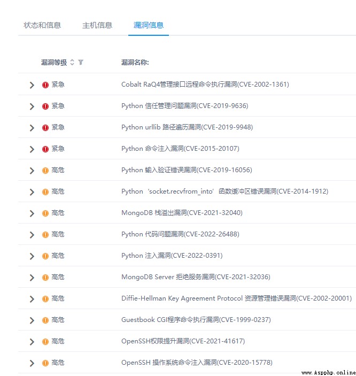Sort by 漏洞等级 using sort arrows
Viewport: 356px width, 376px height.
[x=72, y=63]
